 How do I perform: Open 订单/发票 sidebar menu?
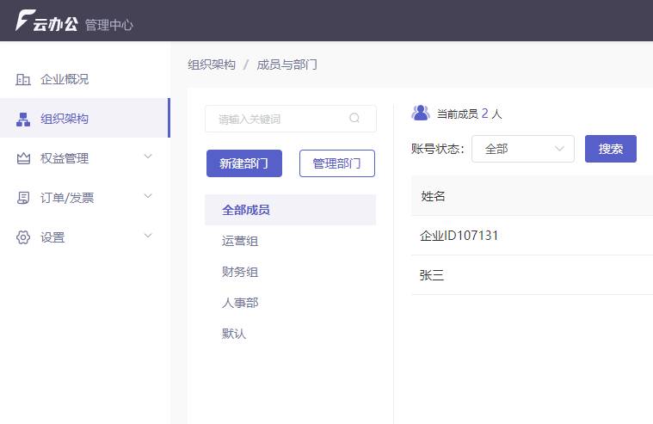pyautogui.click(x=85, y=198)
